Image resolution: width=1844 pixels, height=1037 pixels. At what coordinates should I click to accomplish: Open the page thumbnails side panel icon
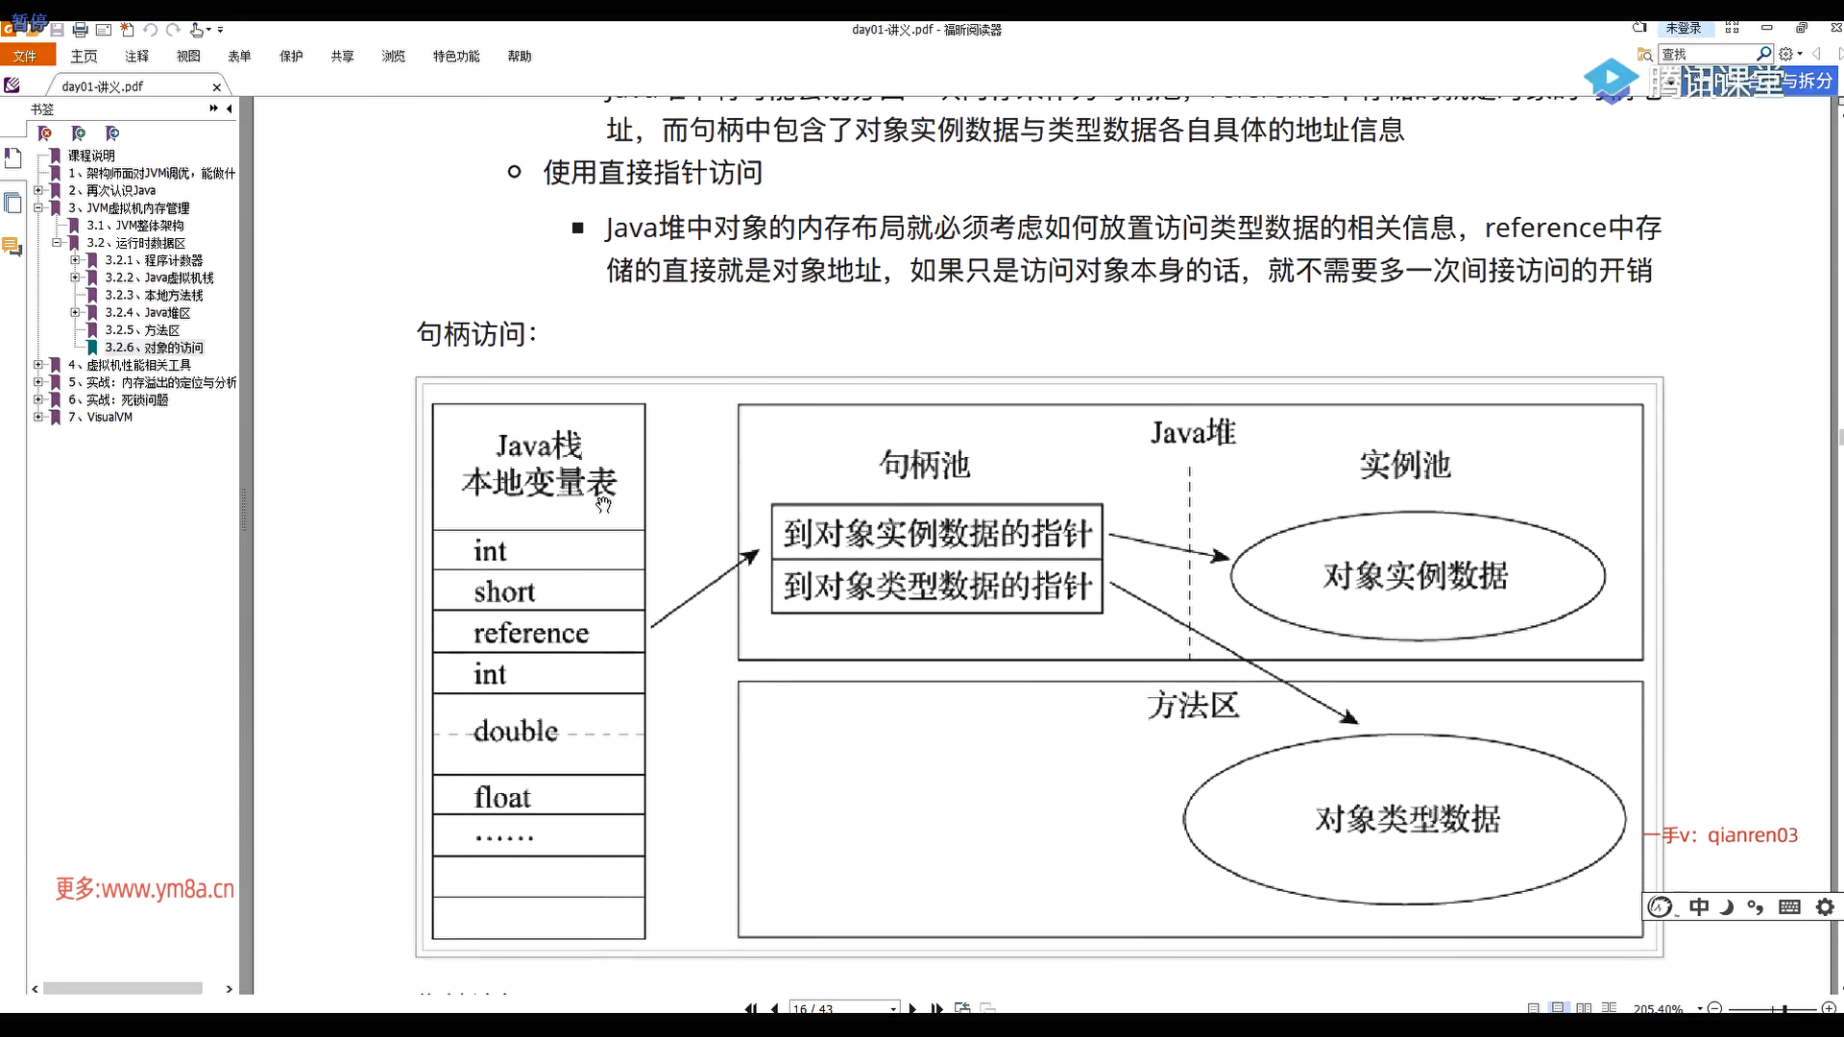pyautogui.click(x=12, y=203)
